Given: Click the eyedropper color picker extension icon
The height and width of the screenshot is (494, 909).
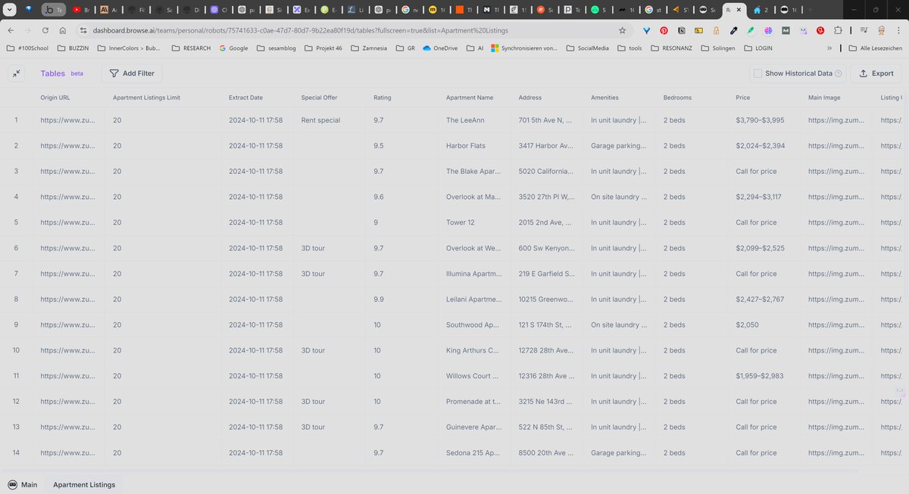Looking at the screenshot, I should pyautogui.click(x=733, y=30).
